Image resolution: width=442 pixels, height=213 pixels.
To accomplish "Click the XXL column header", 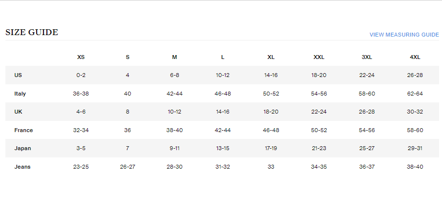I will [x=319, y=57].
